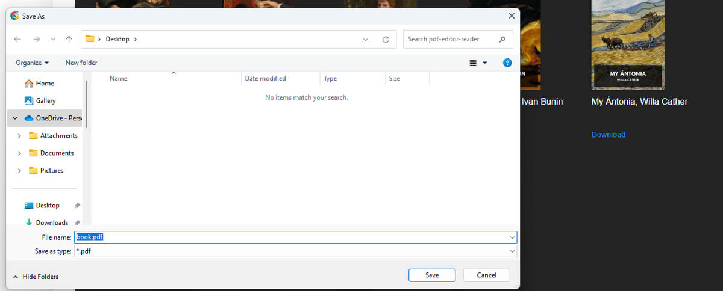Image resolution: width=723 pixels, height=291 pixels.
Task: Expand the Pictures folder node
Action: click(x=19, y=171)
